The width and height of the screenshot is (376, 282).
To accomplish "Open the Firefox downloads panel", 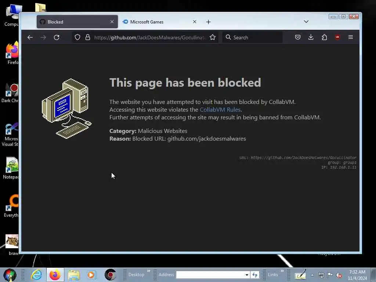I will (311, 37).
